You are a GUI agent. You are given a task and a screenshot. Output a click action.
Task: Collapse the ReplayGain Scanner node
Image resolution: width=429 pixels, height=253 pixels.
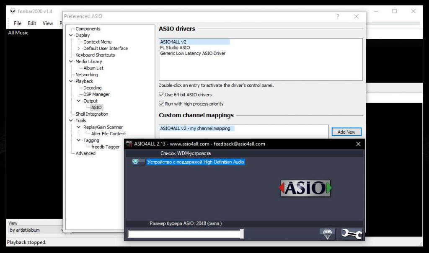coord(79,127)
